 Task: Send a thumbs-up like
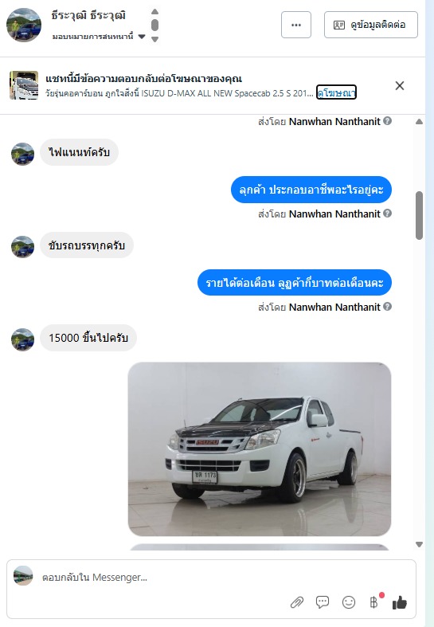[x=399, y=602]
